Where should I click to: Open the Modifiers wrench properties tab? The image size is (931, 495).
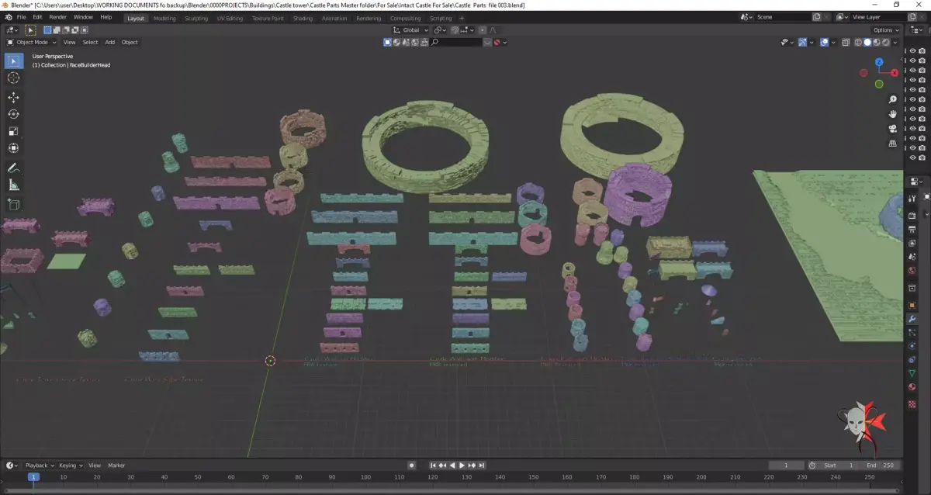click(x=912, y=319)
